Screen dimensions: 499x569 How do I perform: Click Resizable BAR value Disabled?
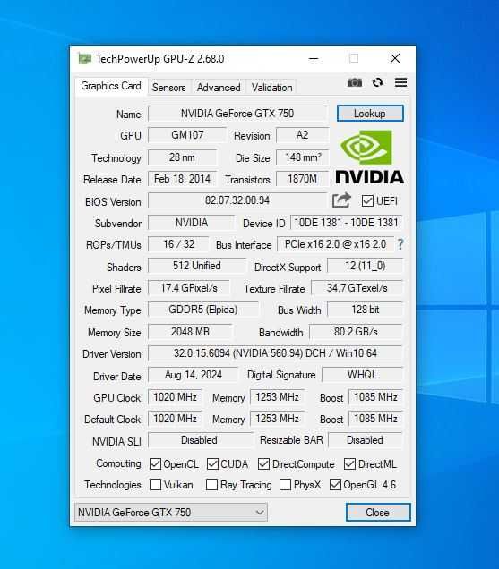tap(366, 440)
